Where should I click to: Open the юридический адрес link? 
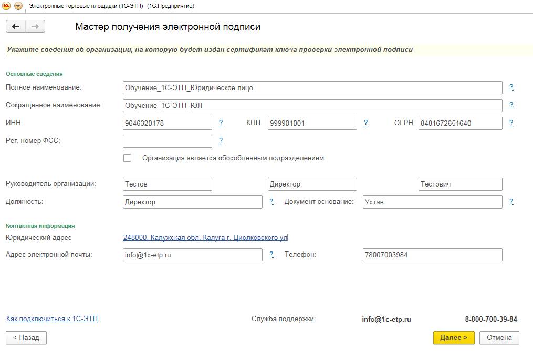pos(205,238)
